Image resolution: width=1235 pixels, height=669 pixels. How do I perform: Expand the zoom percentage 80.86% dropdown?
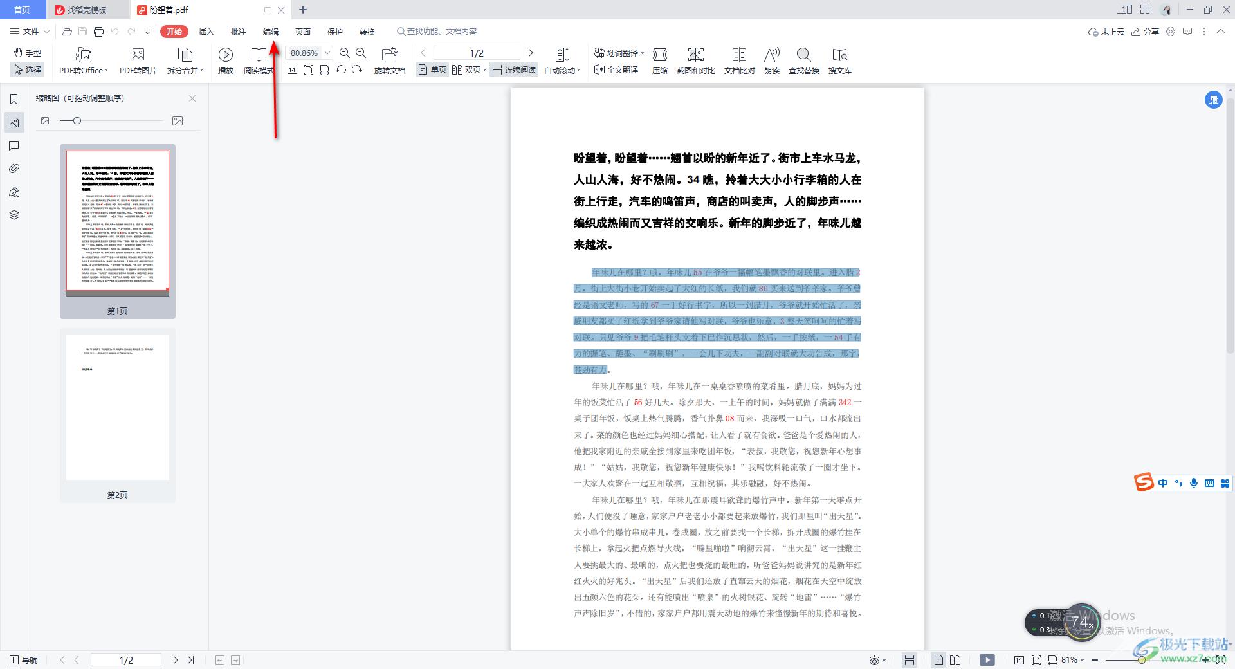tap(327, 53)
